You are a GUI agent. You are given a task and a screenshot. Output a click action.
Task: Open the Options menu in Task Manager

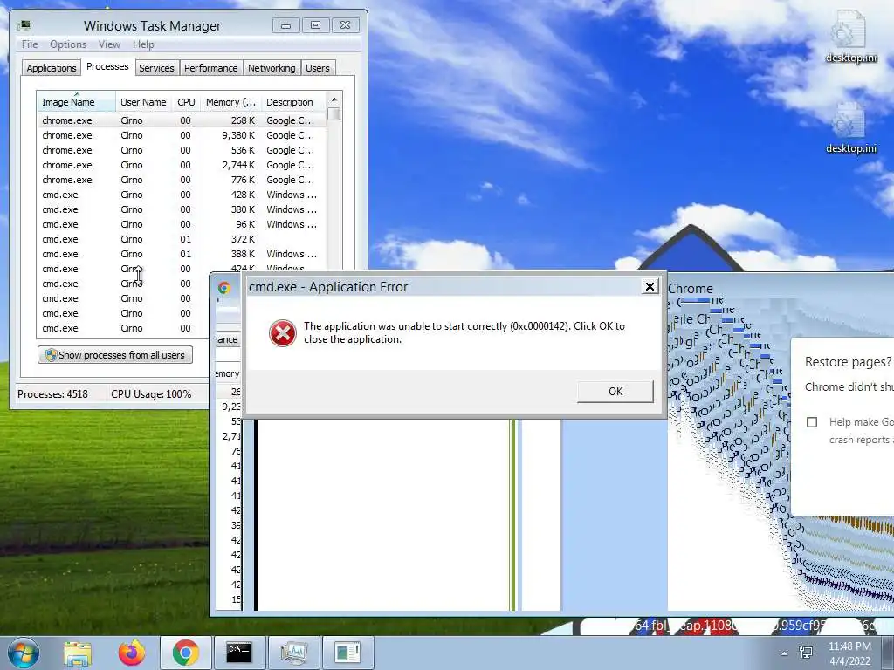coord(68,44)
